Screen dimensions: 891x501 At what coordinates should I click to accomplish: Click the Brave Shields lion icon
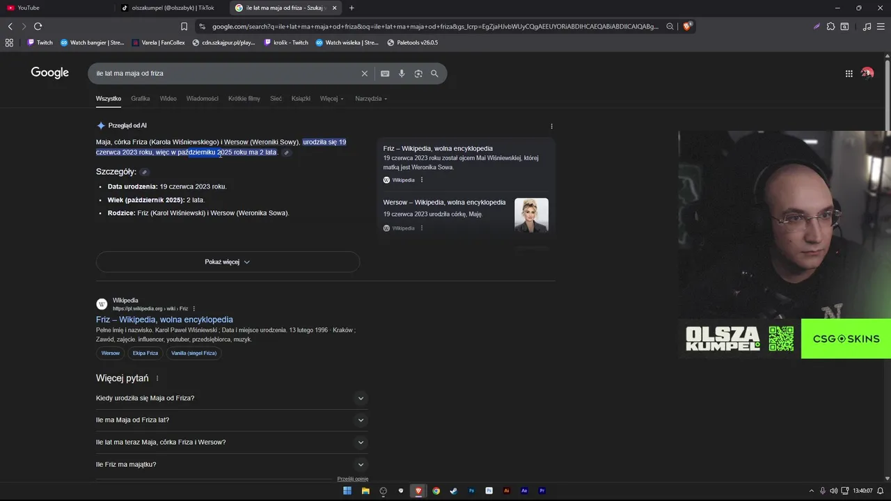(x=687, y=26)
